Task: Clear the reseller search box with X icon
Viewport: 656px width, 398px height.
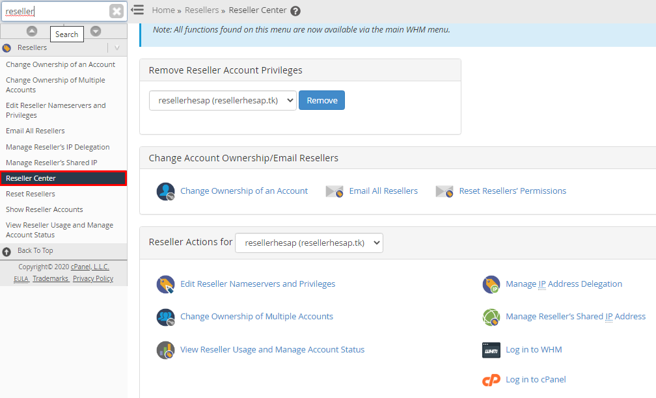Action: 116,11
